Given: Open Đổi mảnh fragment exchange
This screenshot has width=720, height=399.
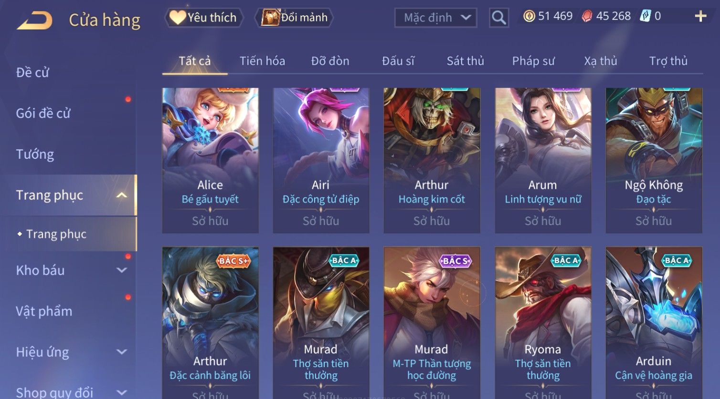Looking at the screenshot, I should click(x=294, y=18).
